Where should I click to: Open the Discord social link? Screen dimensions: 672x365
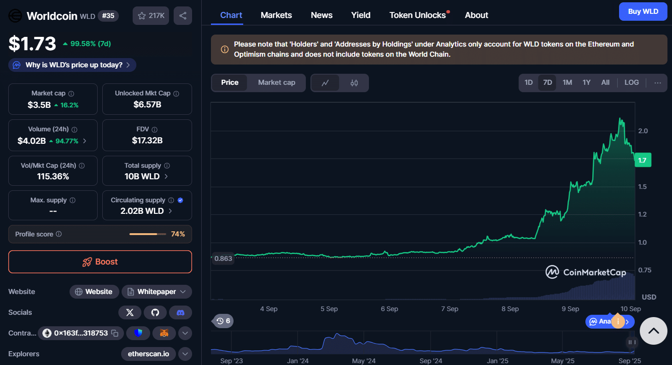click(x=181, y=312)
